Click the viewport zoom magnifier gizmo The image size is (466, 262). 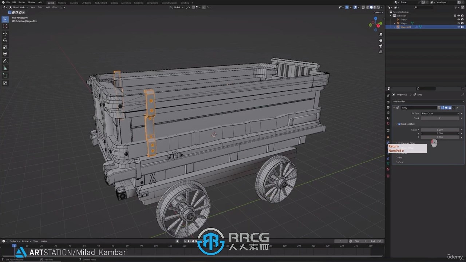coord(381,35)
